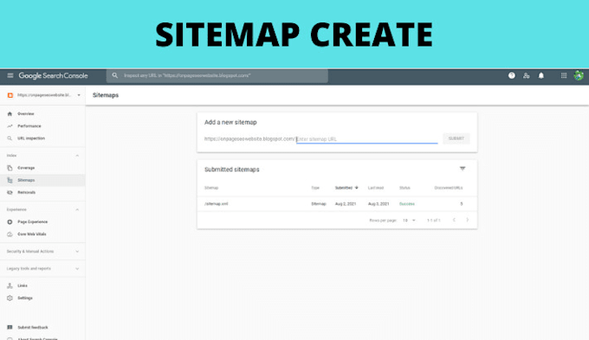The height and width of the screenshot is (340, 589).
Task: Go to previous page of sitemaps
Action: (454, 220)
